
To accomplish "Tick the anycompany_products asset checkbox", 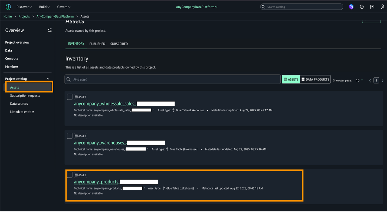I will coord(70,175).
